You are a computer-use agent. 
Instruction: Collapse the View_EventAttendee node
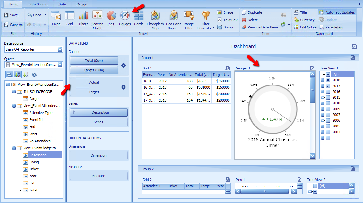coord(14,106)
